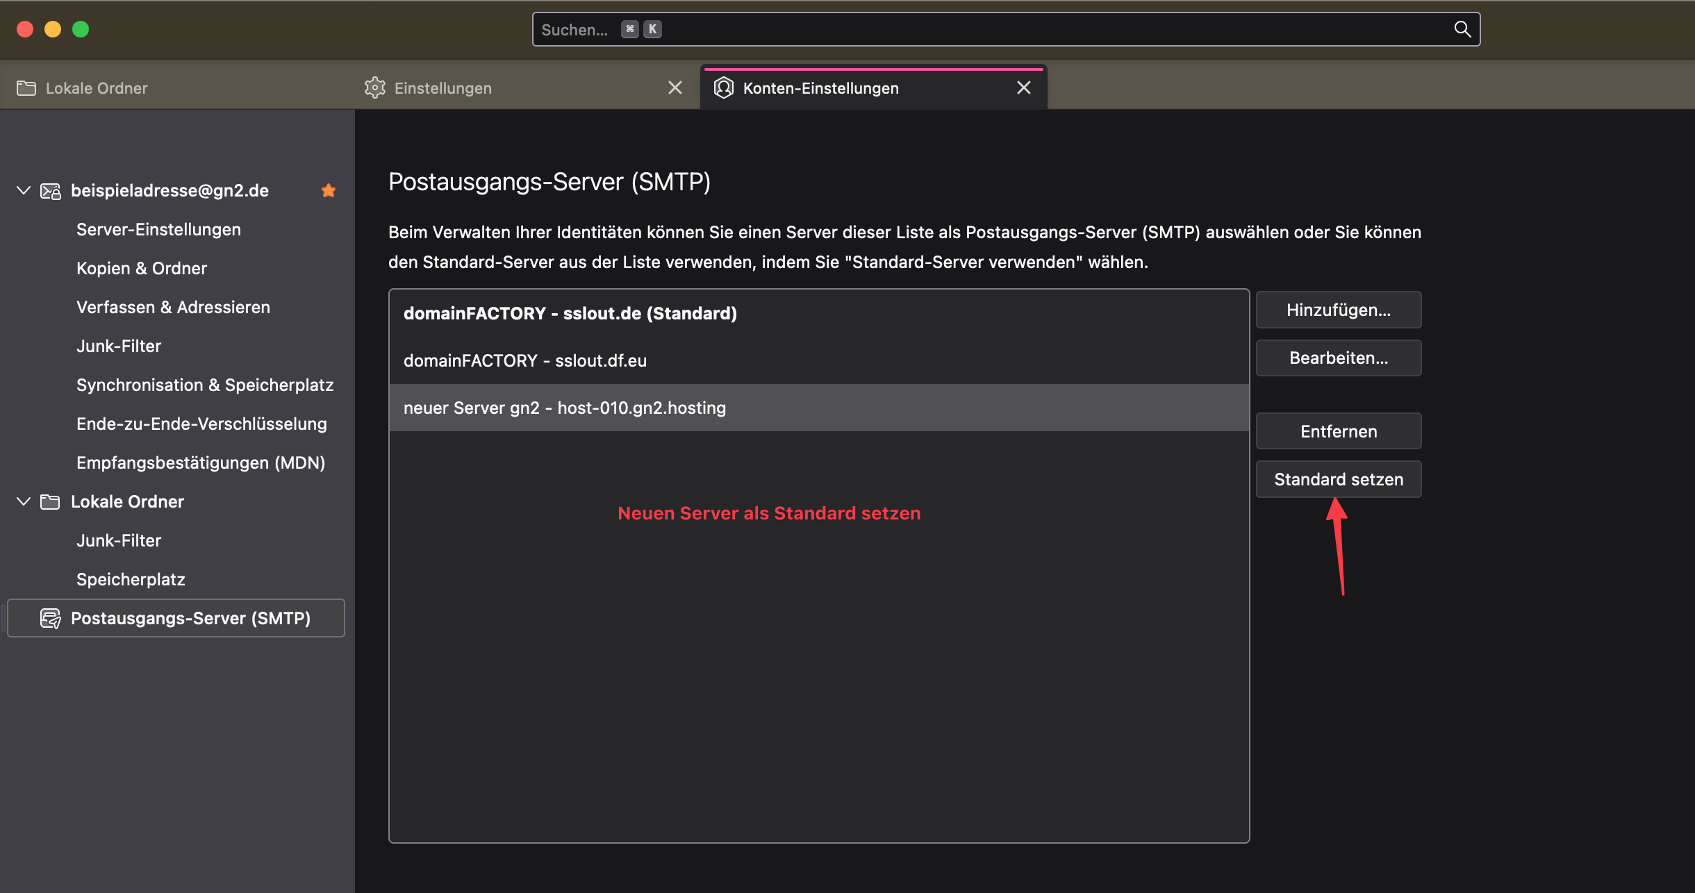The width and height of the screenshot is (1695, 893).
Task: Click the Standard setzen button
Action: point(1339,479)
